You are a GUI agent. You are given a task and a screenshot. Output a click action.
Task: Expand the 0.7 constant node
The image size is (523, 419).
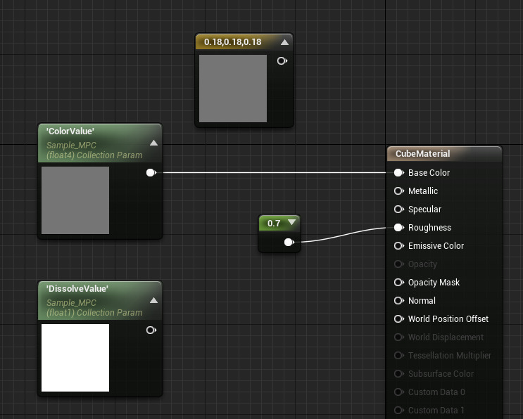[x=292, y=223]
